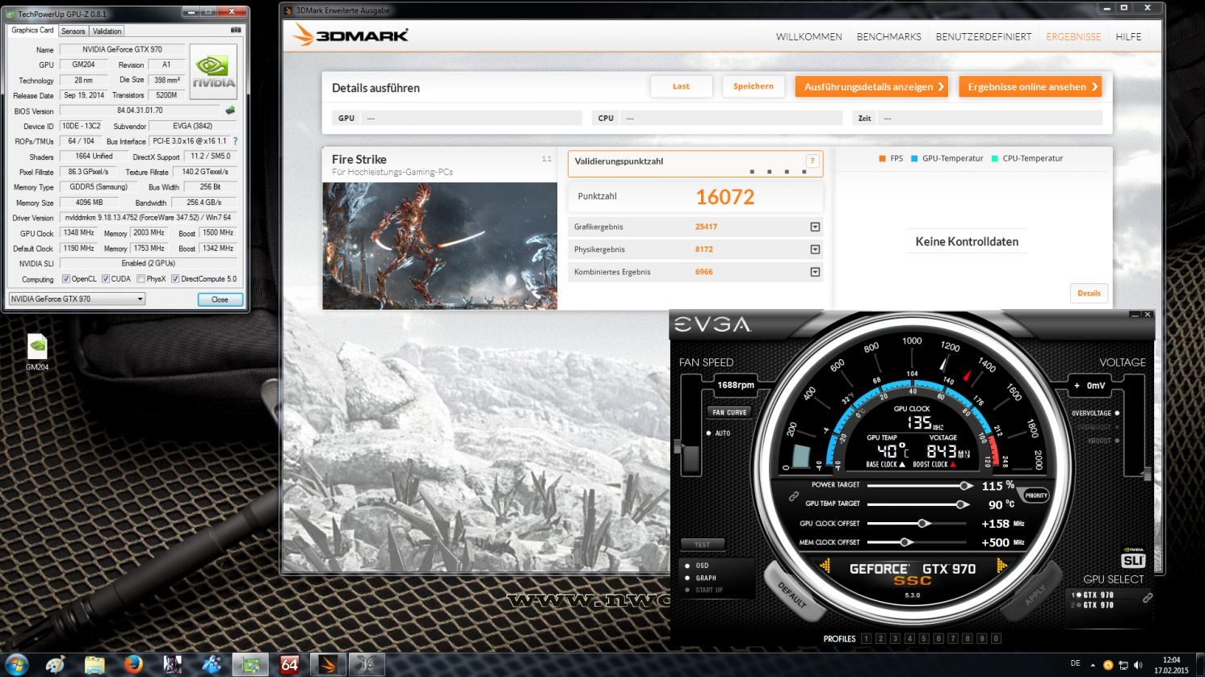Click the next GPU arrow right of GeForce GTX 970
Viewport: 1205px width, 677px height.
1001,567
